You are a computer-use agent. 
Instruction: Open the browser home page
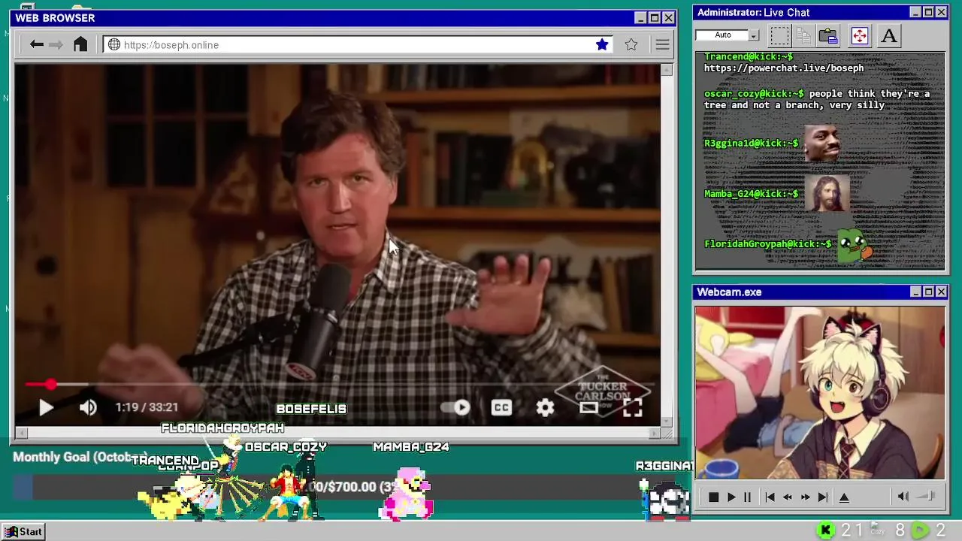coord(80,44)
